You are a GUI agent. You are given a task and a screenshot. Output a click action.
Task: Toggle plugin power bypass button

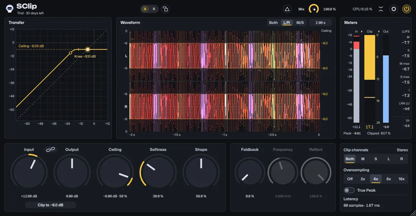click(406, 9)
